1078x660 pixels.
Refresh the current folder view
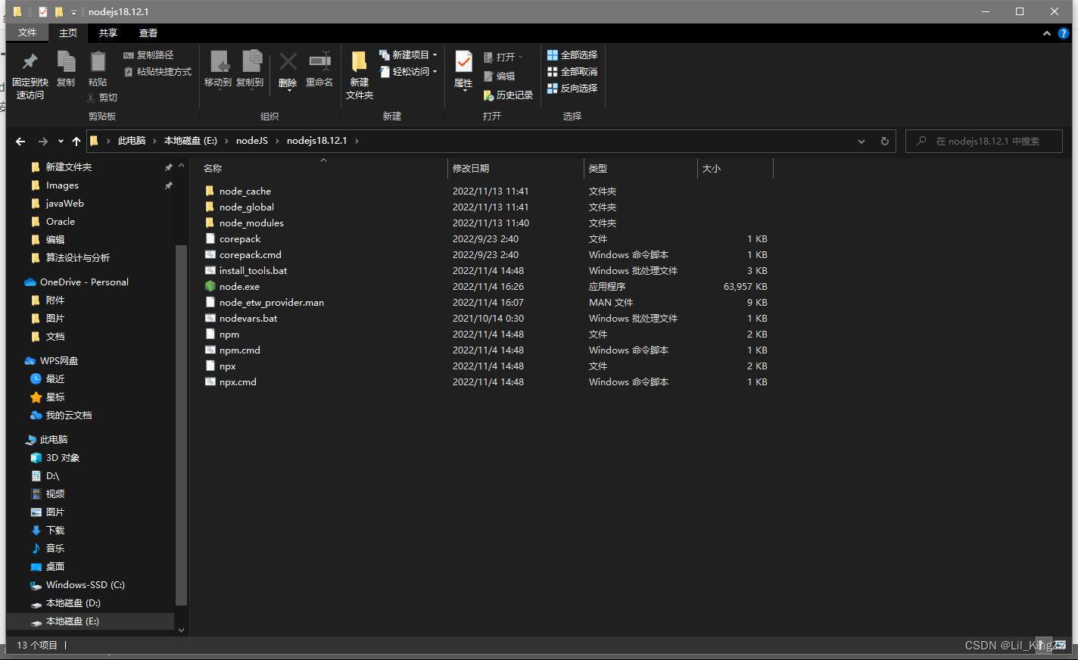tap(884, 141)
